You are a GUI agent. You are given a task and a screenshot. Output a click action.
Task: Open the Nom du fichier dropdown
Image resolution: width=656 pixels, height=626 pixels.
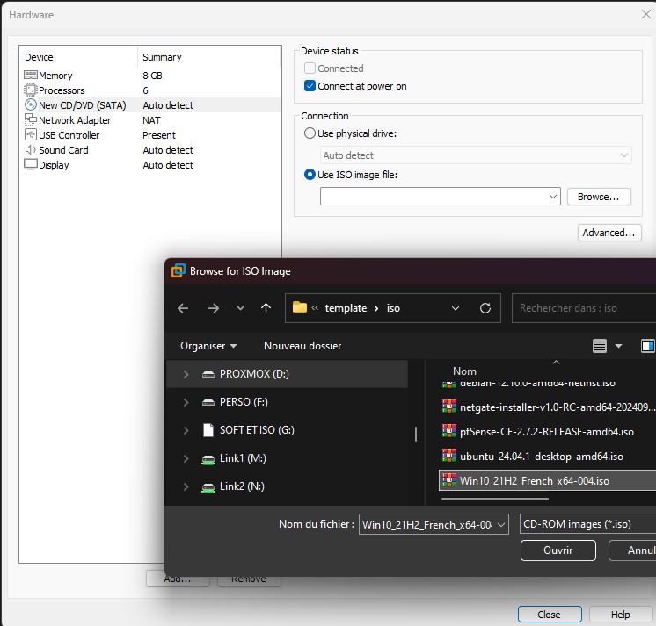pyautogui.click(x=501, y=524)
